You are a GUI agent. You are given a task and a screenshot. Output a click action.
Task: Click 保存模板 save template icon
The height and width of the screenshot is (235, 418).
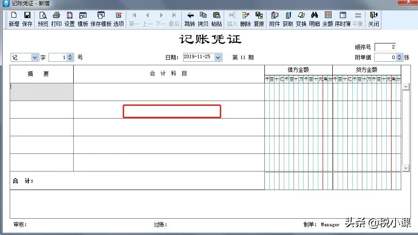coord(101,19)
